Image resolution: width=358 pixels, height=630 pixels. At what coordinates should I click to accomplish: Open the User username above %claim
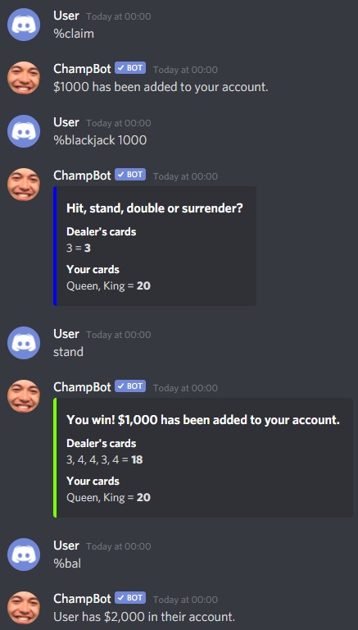66,16
